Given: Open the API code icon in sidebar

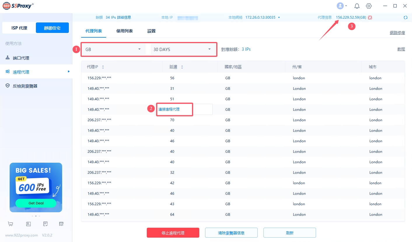Looking at the screenshot, I should tap(61, 224).
